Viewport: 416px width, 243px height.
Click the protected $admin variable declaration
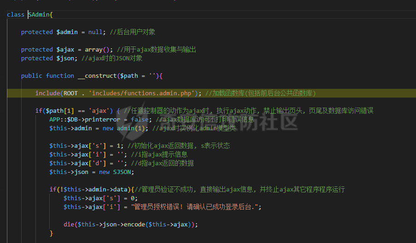point(67,32)
